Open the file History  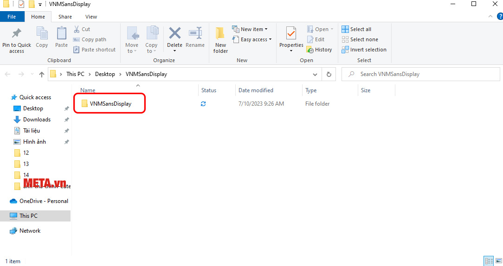319,50
